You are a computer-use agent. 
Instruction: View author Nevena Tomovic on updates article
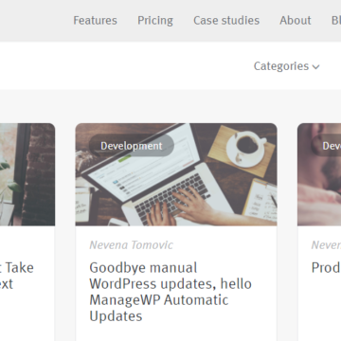pos(131,245)
